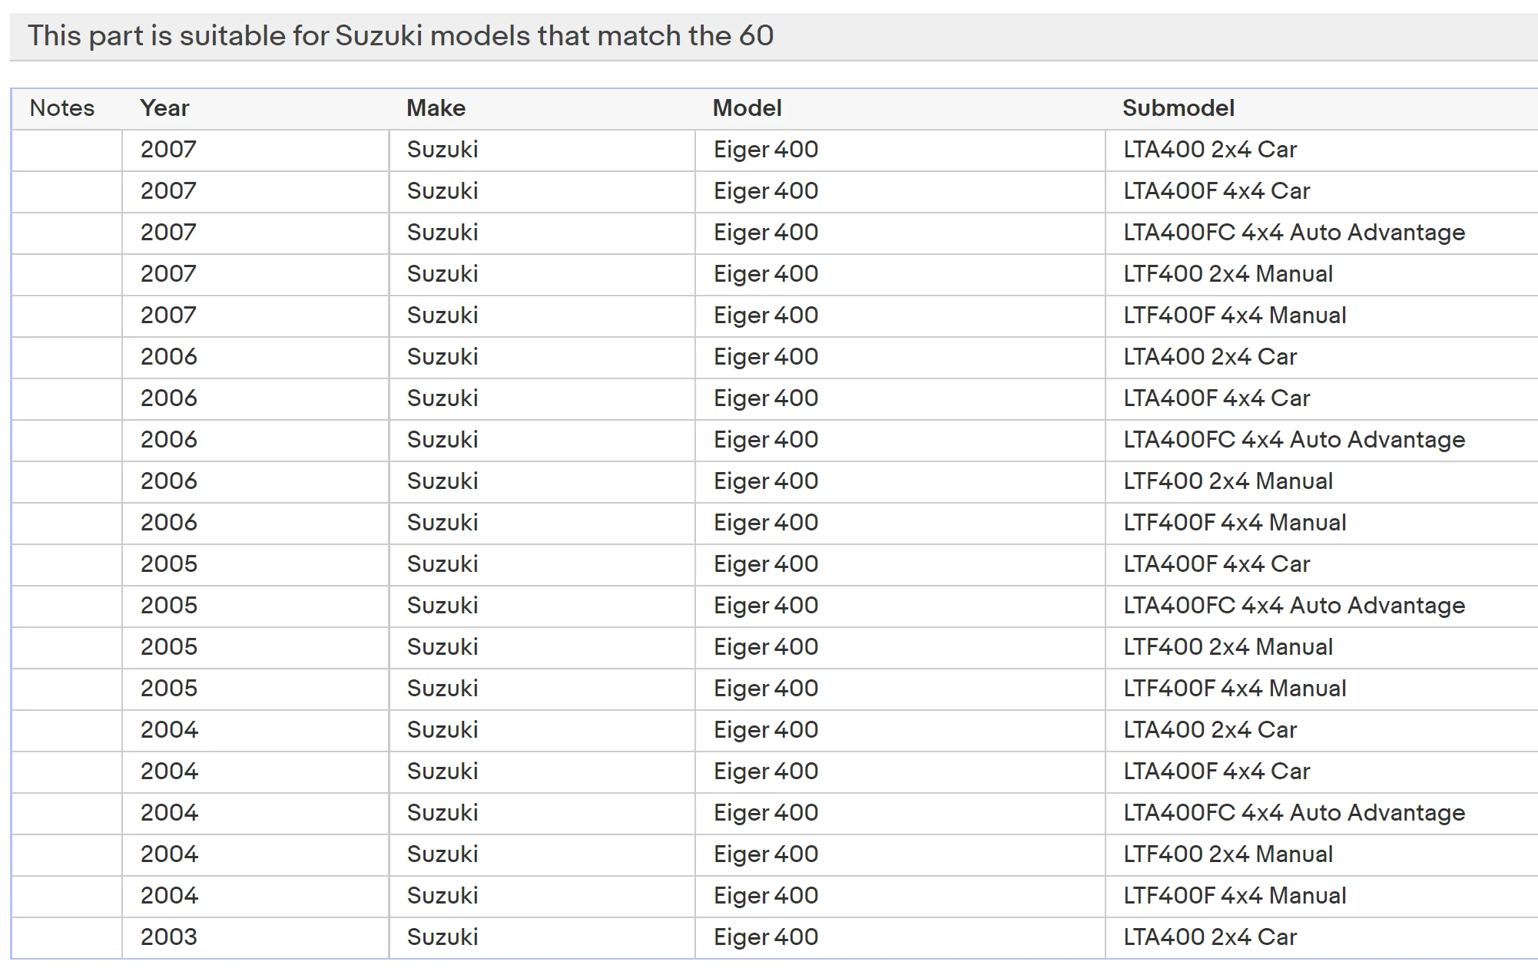Click the Notes column header
1538x968 pixels.
click(x=62, y=108)
